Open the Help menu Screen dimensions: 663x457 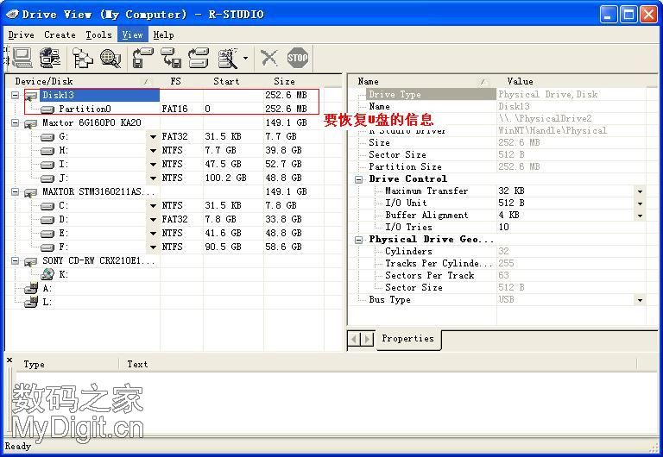[x=164, y=35]
